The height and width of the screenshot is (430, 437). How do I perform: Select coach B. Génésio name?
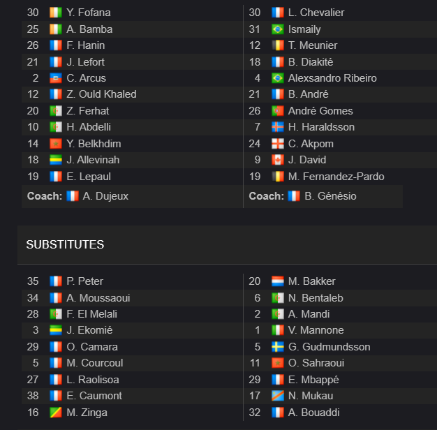[330, 196]
